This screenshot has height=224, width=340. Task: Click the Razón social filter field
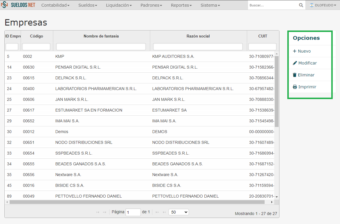point(198,46)
